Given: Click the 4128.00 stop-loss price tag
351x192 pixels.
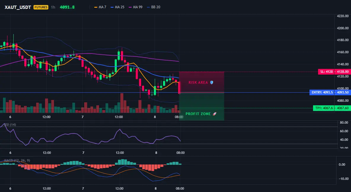Looking at the screenshot, I should pyautogui.click(x=343, y=72).
